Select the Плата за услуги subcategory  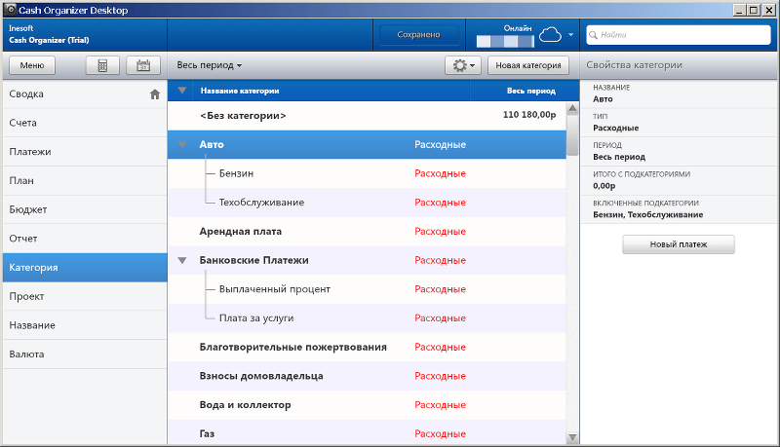(x=367, y=317)
